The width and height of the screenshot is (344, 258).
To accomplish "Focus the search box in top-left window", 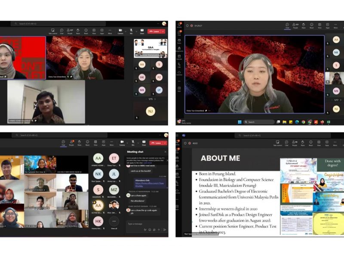I will (x=58, y=24).
